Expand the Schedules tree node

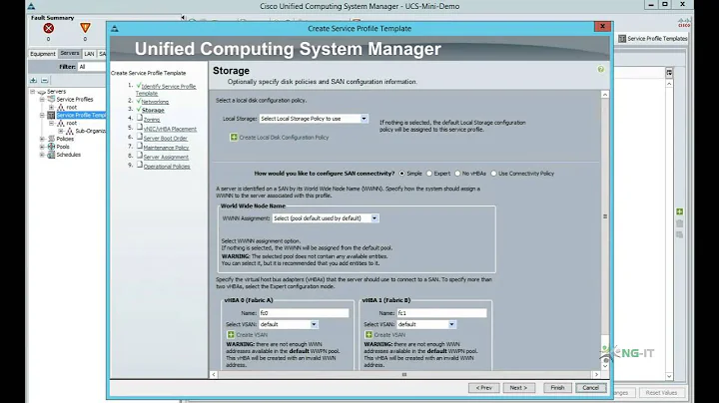tap(42, 155)
